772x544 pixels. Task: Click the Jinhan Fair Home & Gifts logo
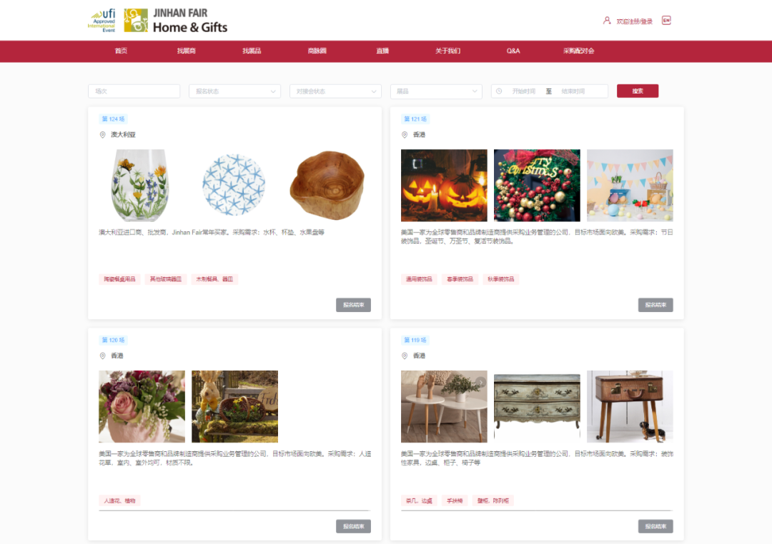pos(175,21)
